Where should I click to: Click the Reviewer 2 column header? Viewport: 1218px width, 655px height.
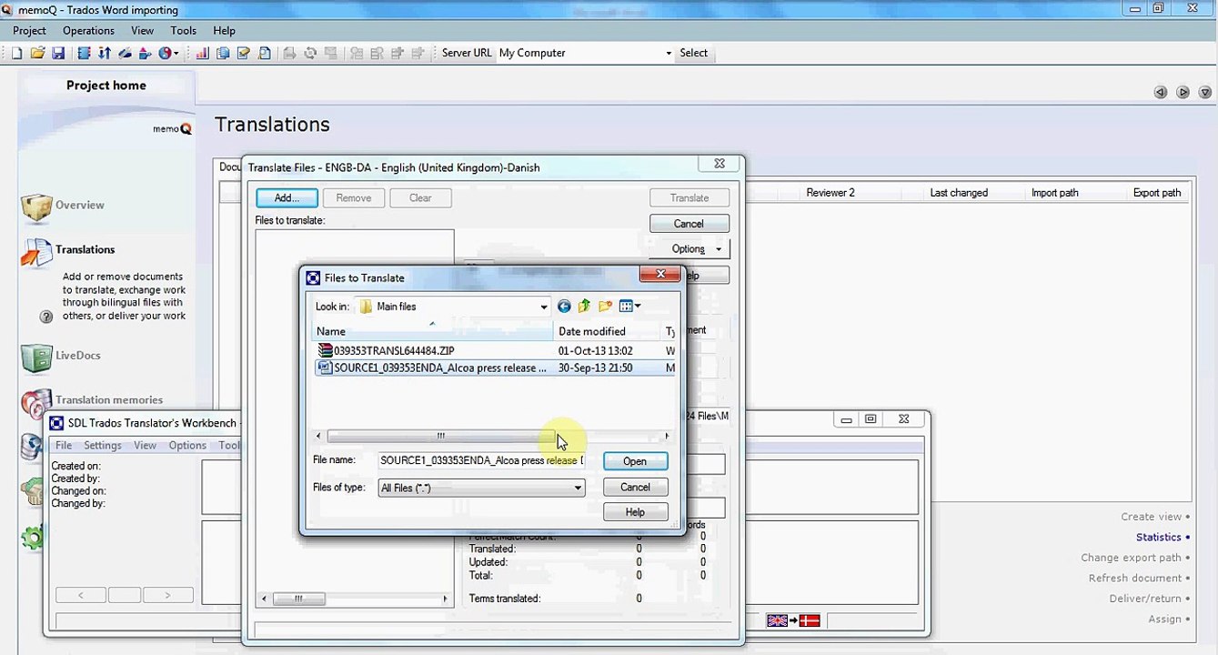[830, 193]
